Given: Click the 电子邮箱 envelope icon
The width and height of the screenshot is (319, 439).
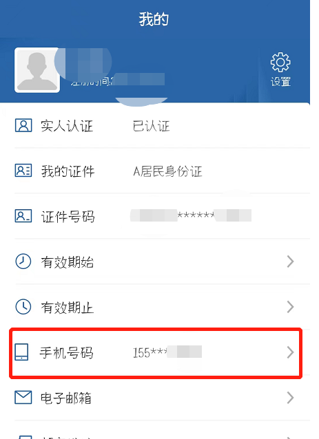Looking at the screenshot, I should pyautogui.click(x=23, y=397).
